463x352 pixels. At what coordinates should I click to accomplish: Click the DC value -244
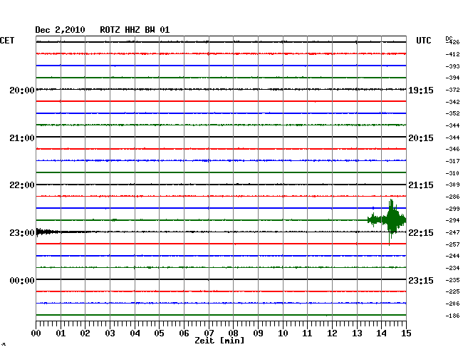point(452,256)
